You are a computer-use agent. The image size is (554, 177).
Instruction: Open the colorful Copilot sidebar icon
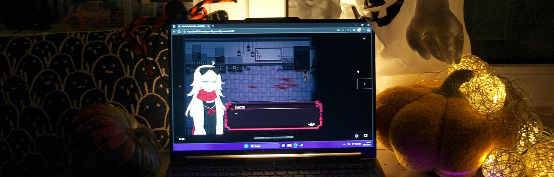[x=369, y=30]
